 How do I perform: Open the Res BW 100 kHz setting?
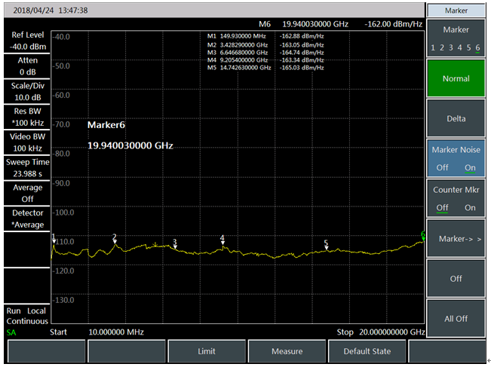27,117
